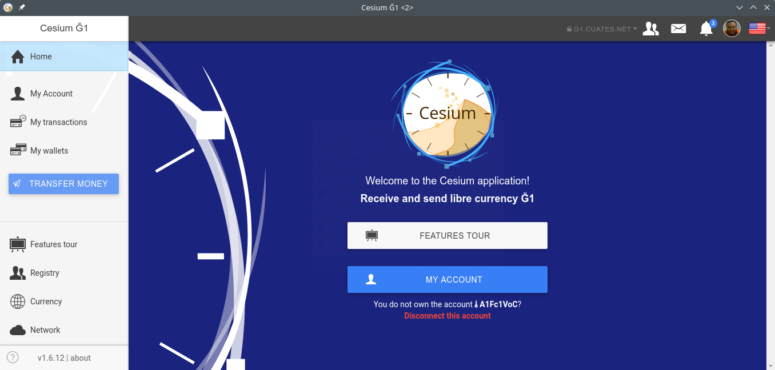Click the large My Account button
The height and width of the screenshot is (370, 775).
click(448, 279)
